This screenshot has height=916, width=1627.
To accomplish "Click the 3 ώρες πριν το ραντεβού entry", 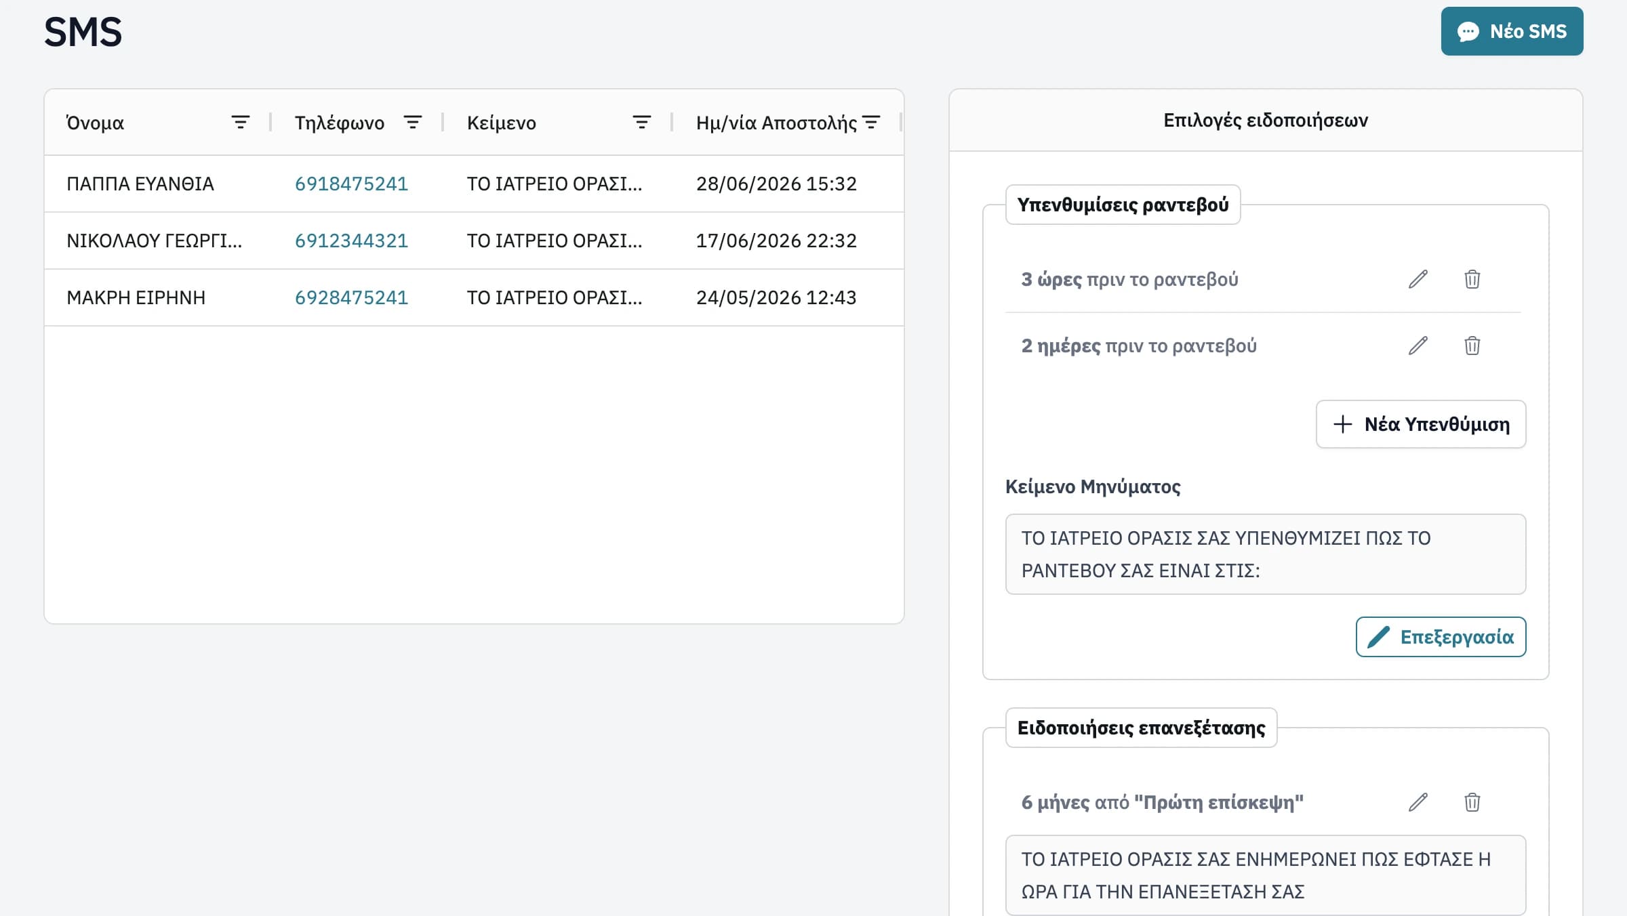I will point(1129,279).
